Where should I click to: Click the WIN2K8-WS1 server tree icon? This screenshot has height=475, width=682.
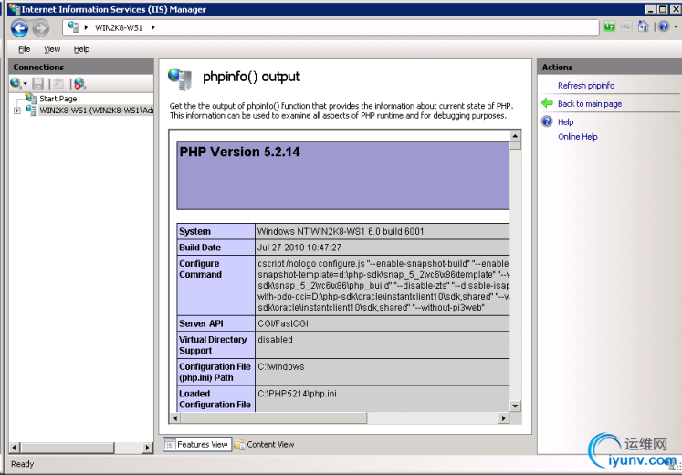[x=30, y=110]
